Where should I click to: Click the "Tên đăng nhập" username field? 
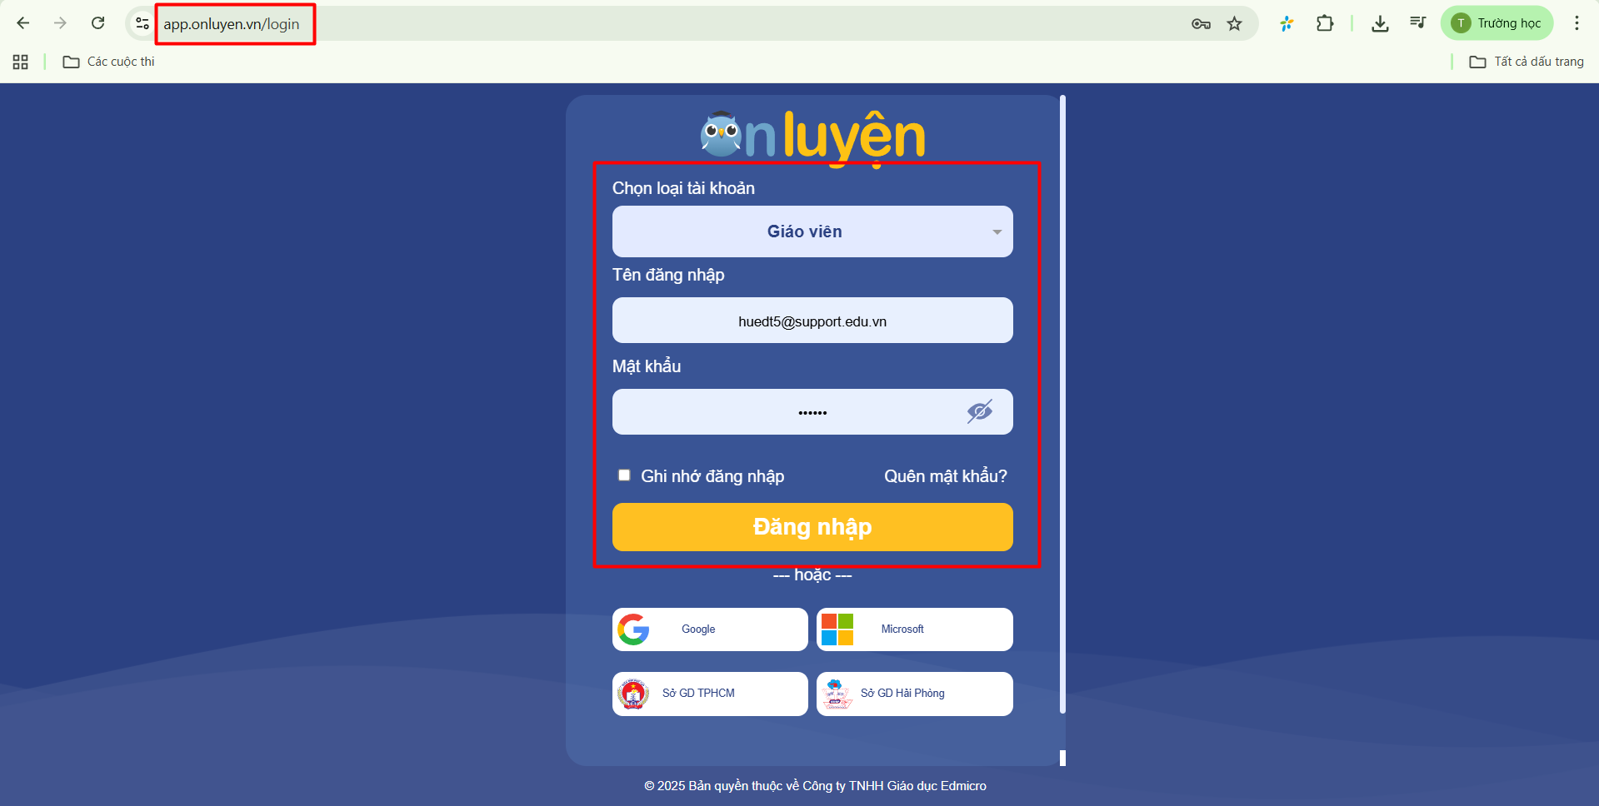click(812, 321)
